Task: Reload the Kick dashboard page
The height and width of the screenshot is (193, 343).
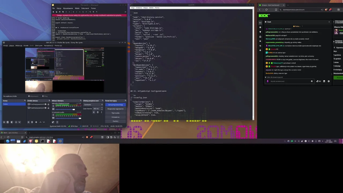Action: pos(266,10)
